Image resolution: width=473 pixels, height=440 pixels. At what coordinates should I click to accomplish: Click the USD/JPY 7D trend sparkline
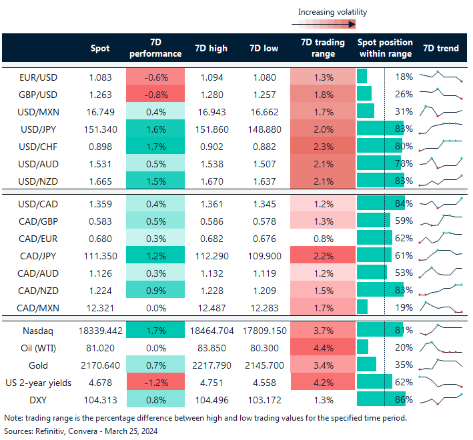pos(440,128)
